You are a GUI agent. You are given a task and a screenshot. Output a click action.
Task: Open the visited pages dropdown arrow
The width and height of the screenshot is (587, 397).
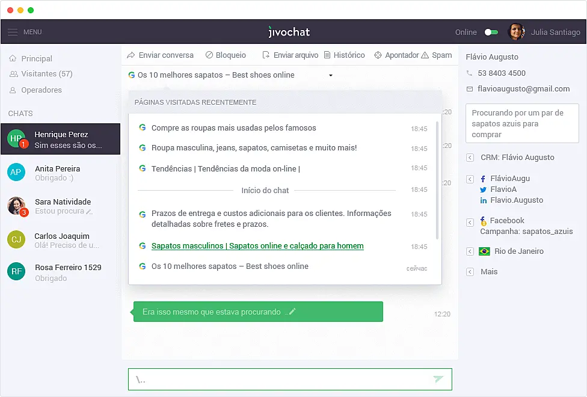330,75
